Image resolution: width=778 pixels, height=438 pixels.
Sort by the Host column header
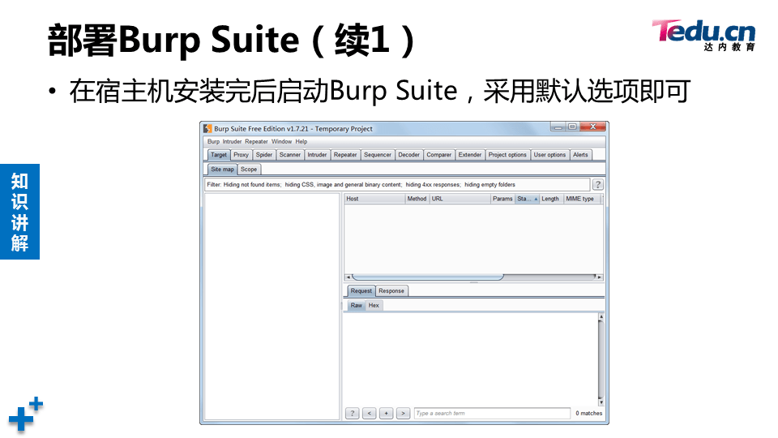click(374, 199)
